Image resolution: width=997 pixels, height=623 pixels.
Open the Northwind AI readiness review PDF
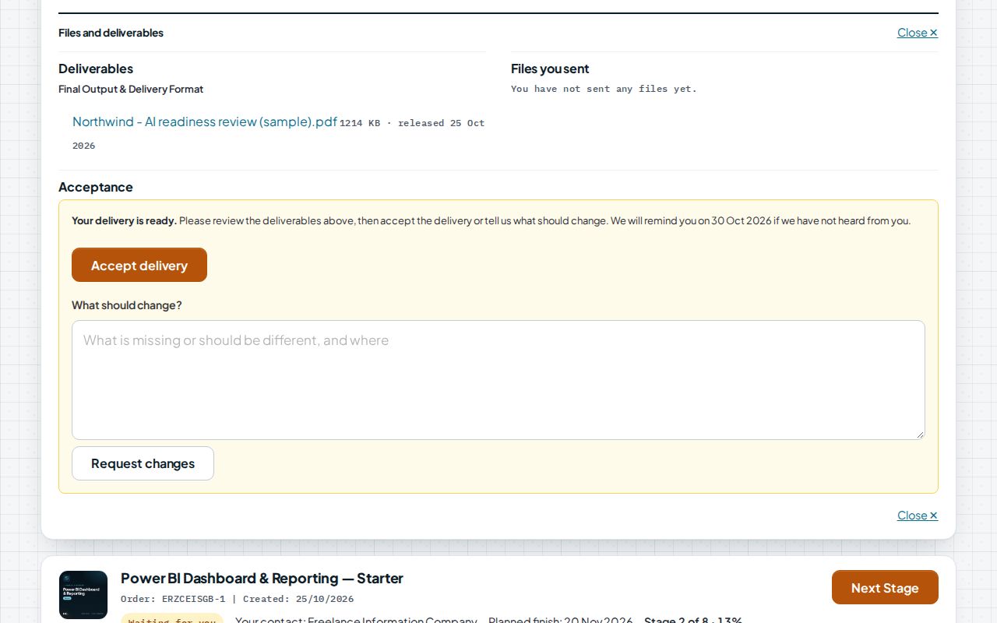205,121
